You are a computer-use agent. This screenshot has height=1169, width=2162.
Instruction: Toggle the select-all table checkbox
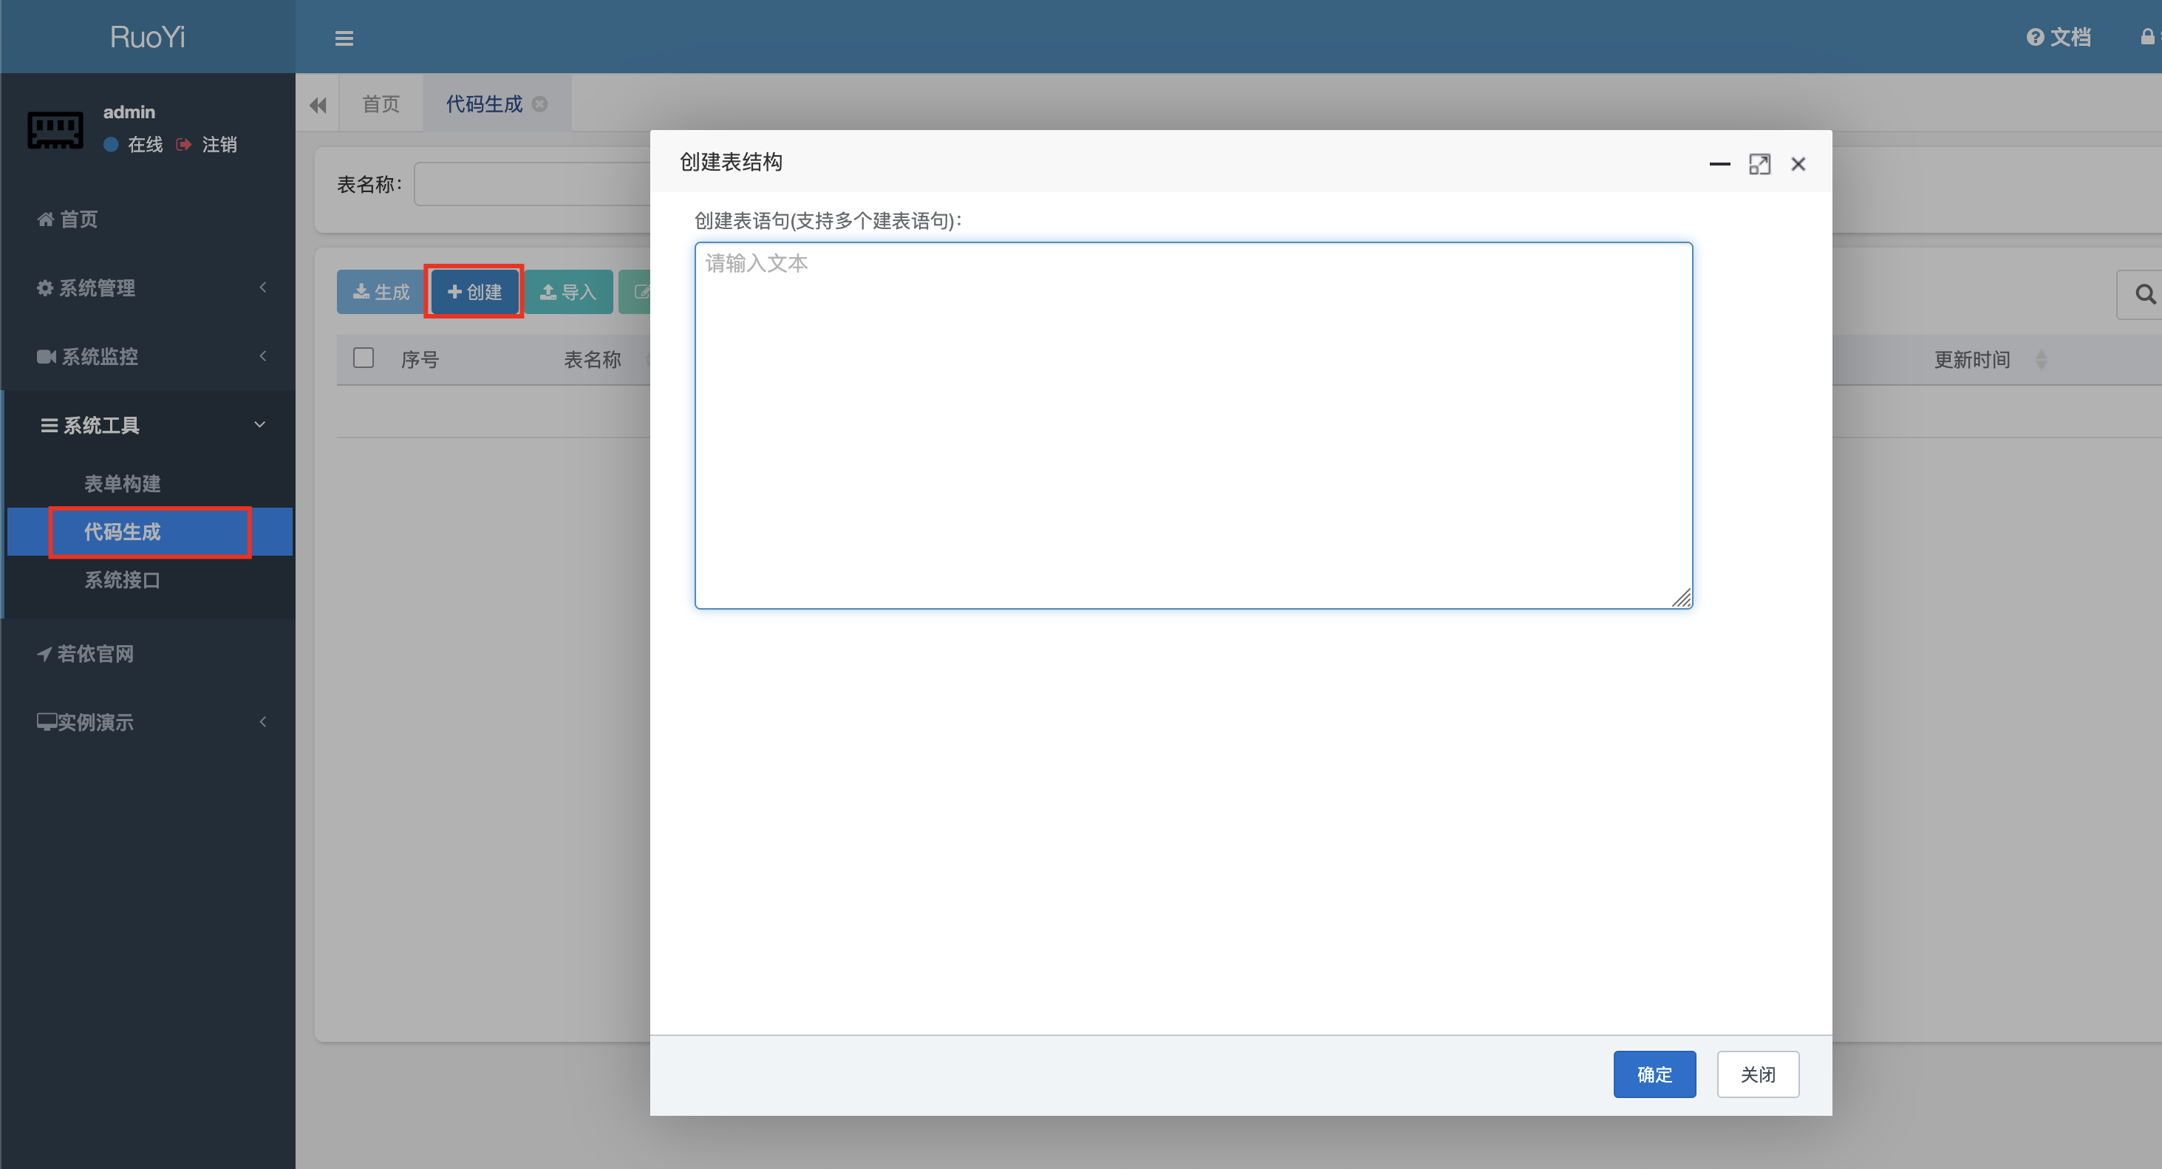click(364, 358)
